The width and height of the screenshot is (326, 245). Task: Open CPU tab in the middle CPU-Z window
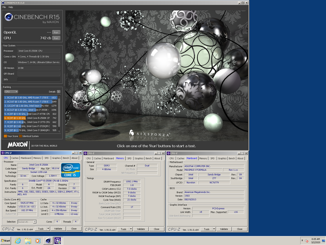point(89,159)
